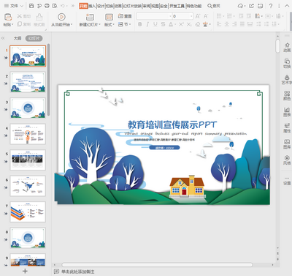This screenshot has width=292, height=276.
Task: Click Decrease Font Size icon
Action: [x=206, y=16]
